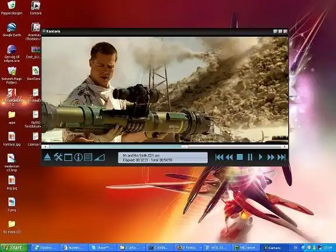This screenshot has width=336, height=252.
Task: Select the eclipse.exe shortcut icon
Action: pyautogui.click(x=12, y=53)
